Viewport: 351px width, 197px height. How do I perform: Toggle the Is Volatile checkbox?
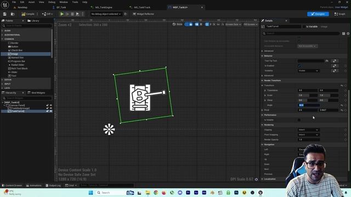(299, 120)
